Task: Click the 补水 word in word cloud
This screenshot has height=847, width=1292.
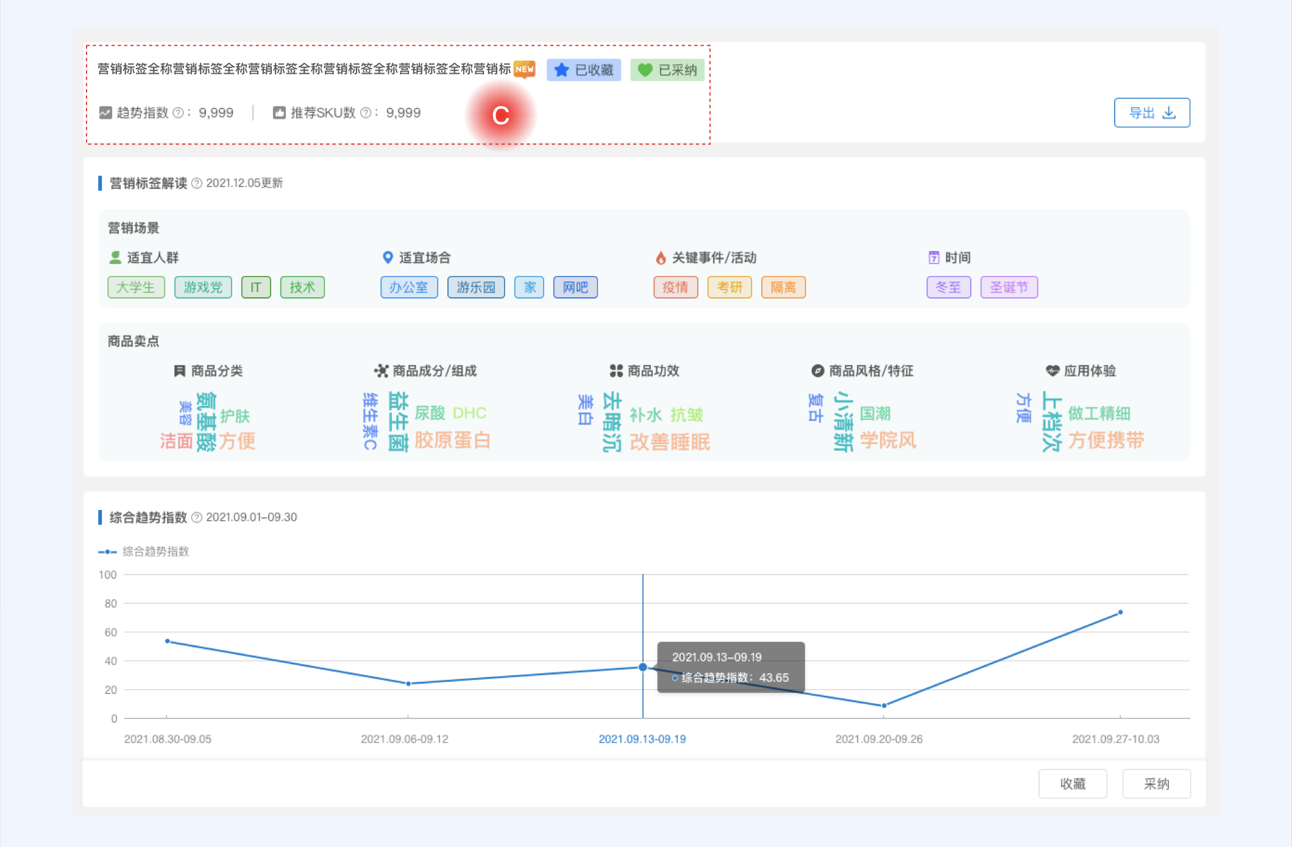Action: 646,415
